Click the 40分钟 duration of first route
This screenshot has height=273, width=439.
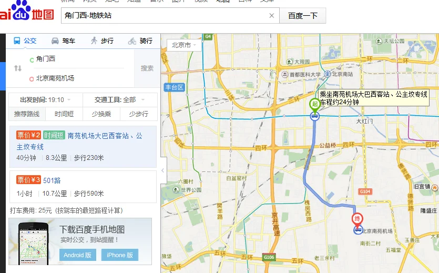coord(26,158)
